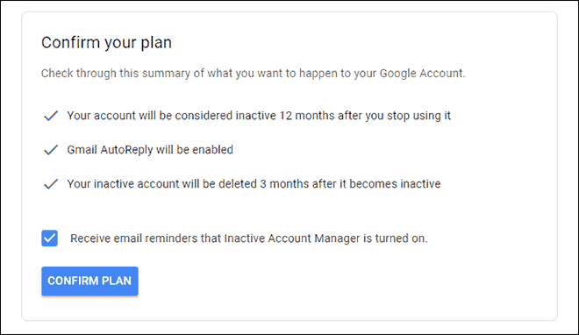Image resolution: width=579 pixels, height=335 pixels.
Task: Click the words 'Google Account' in the summary
Action: tap(421, 74)
